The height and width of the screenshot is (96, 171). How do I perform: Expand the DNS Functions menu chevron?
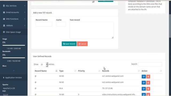[x=25, y=19]
